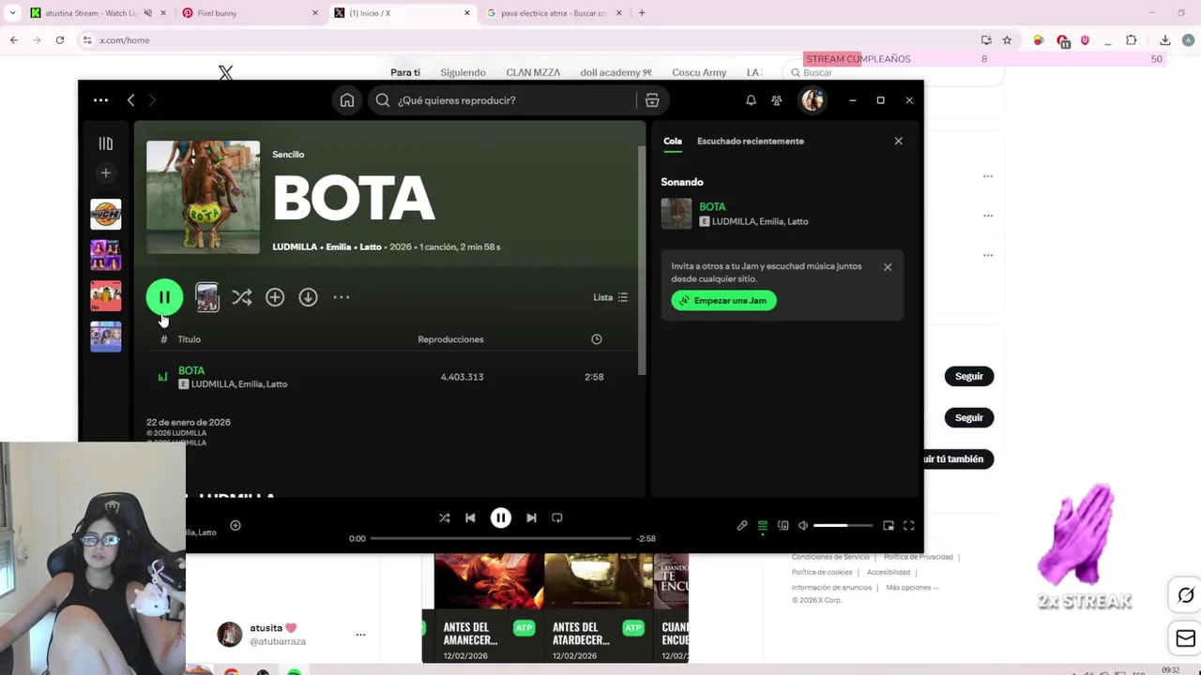Dismiss the Jam invitation card
This screenshot has width=1201, height=675.
pos(888,267)
